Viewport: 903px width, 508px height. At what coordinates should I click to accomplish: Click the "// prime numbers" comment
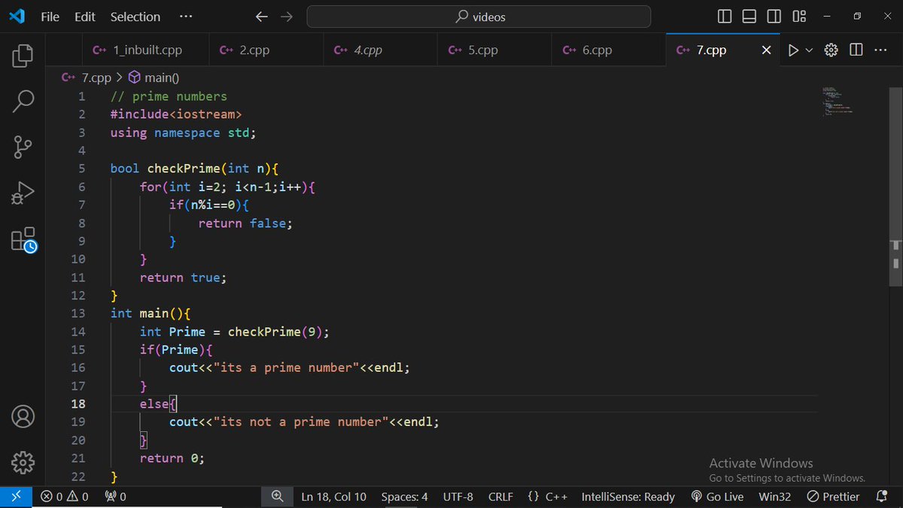169,96
